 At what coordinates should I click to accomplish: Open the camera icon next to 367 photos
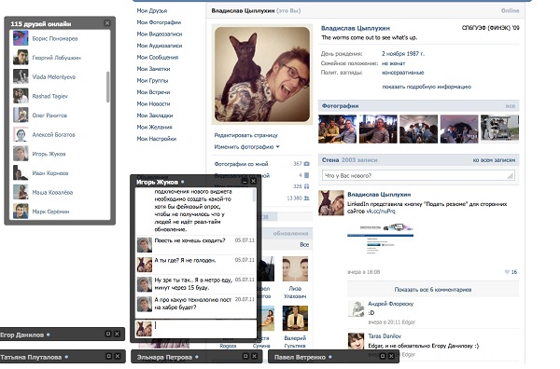(306, 164)
